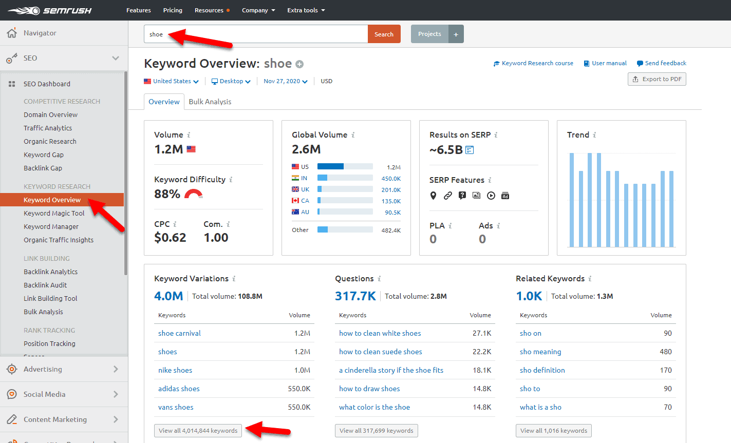Select Keyword Overview in sidebar
Image resolution: width=731 pixels, height=443 pixels.
62,200
